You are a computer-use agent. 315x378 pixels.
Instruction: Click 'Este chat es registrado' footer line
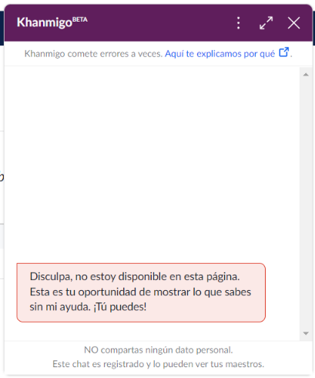(159, 364)
